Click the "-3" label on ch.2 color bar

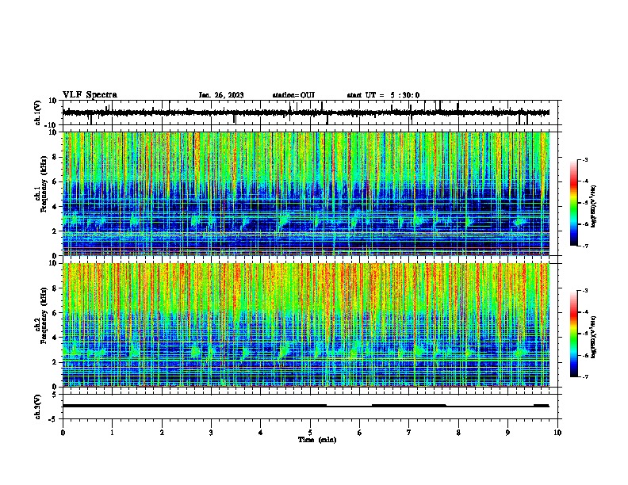coord(584,291)
